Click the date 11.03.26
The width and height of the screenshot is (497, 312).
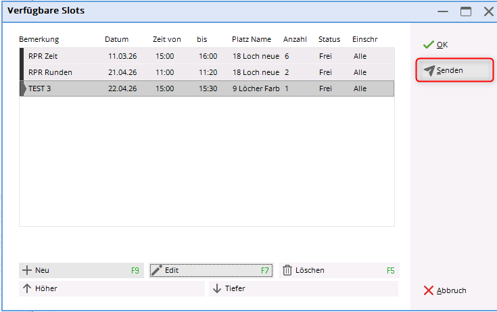pos(122,56)
